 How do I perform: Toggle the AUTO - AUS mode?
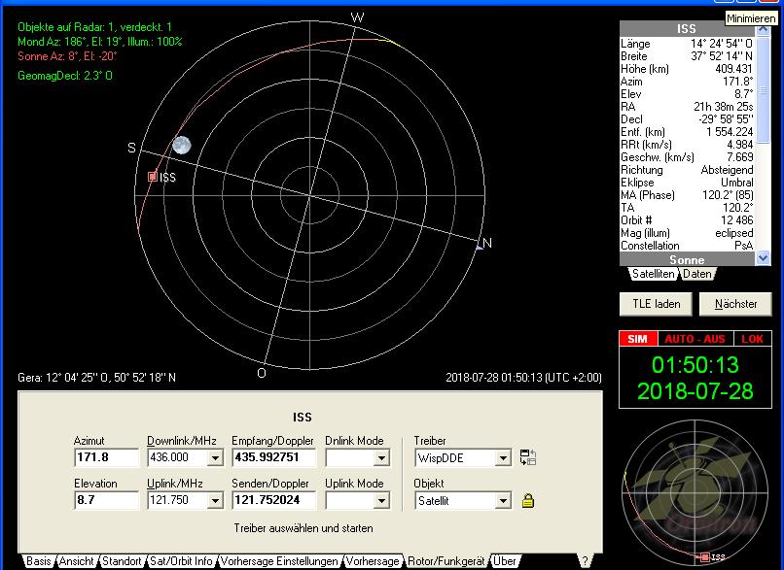(693, 339)
